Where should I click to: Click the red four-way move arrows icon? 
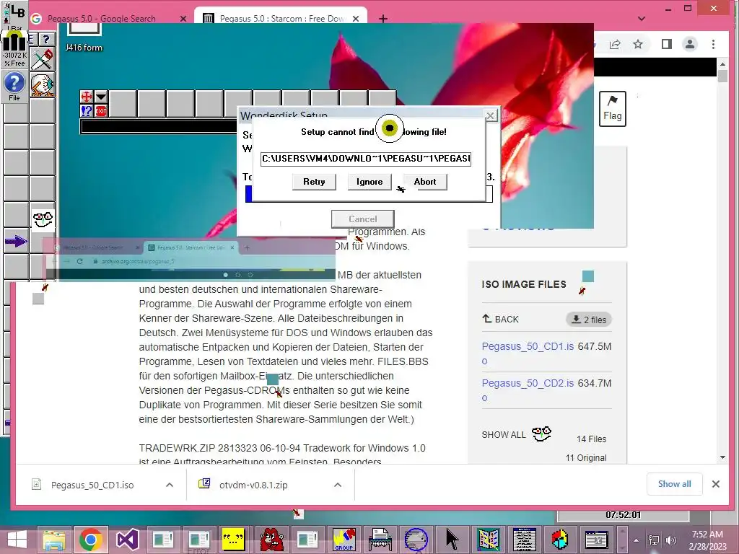coord(87,97)
